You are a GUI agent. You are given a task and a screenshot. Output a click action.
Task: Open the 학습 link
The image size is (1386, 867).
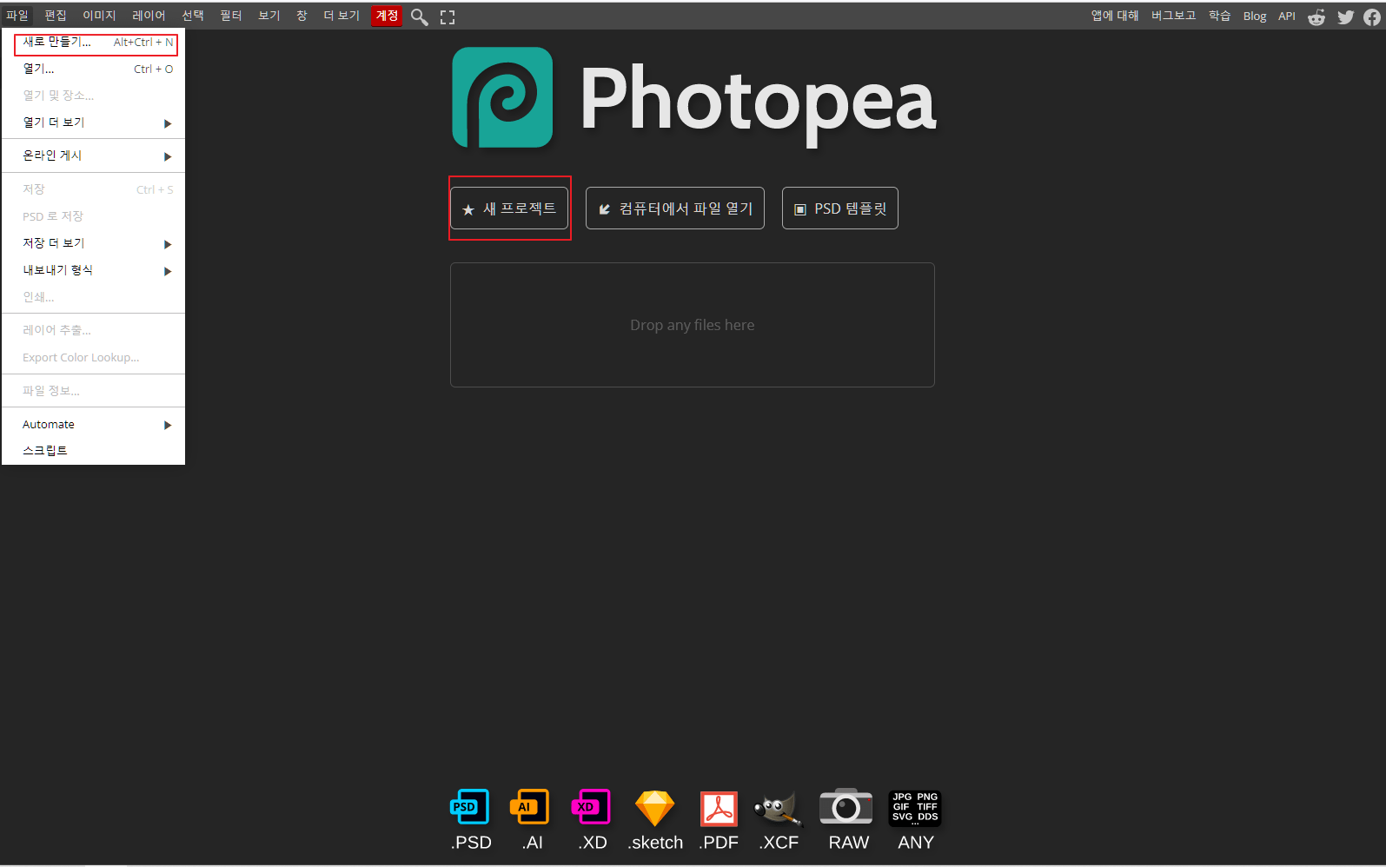1219,16
